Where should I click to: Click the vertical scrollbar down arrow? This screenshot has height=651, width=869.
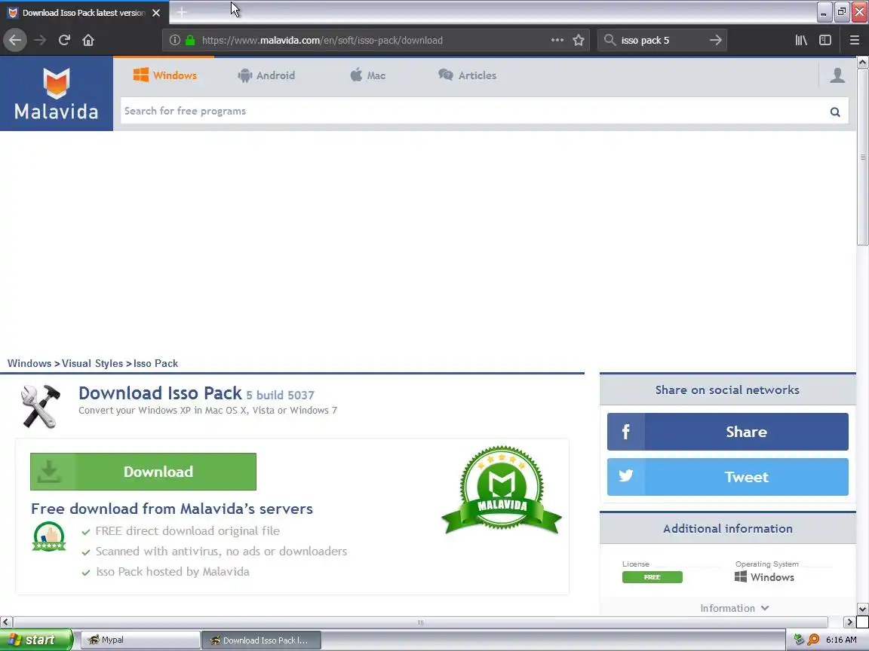[x=862, y=609]
